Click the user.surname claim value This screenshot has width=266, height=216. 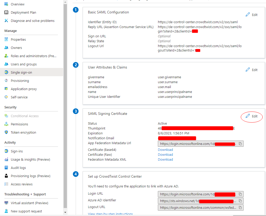click(x=168, y=82)
